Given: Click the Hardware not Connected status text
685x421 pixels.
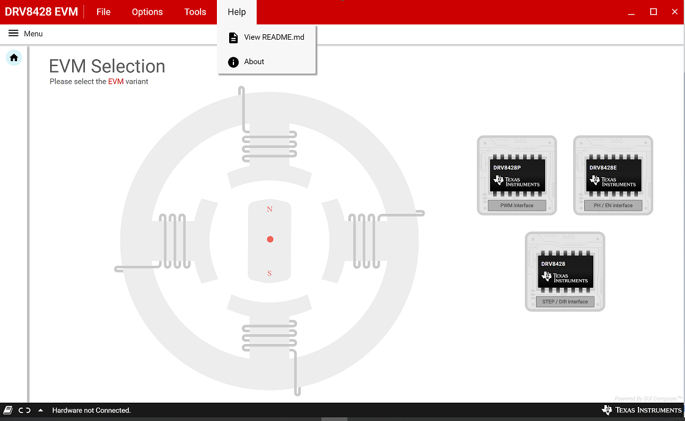Looking at the screenshot, I should tap(91, 410).
